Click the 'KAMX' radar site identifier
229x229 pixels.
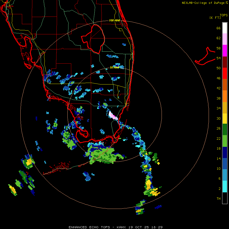(x=122, y=227)
